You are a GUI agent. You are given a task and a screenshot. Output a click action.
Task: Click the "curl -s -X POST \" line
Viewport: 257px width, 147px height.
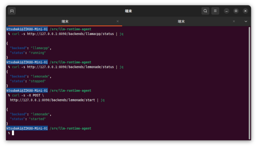(26, 95)
